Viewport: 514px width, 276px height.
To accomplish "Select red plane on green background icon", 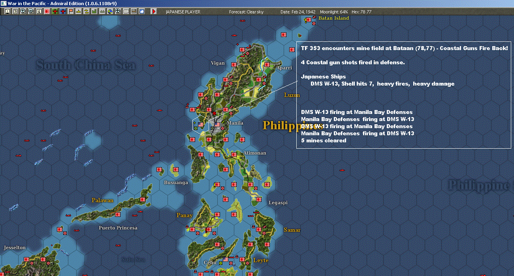I will pos(55,11).
